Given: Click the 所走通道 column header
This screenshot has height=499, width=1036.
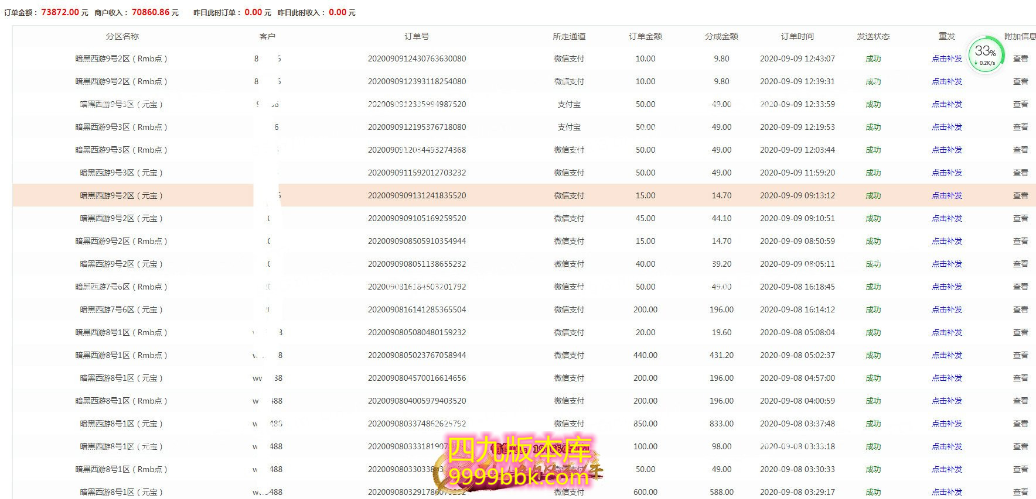Looking at the screenshot, I should [x=569, y=36].
